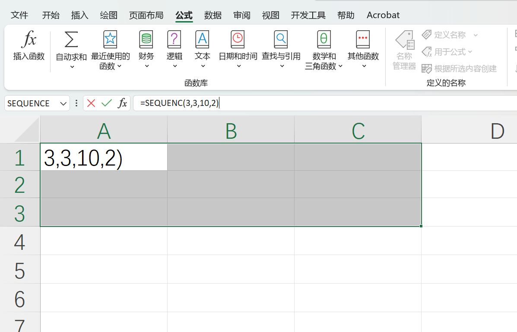Select row 3 header
517x332 pixels.
click(x=20, y=213)
